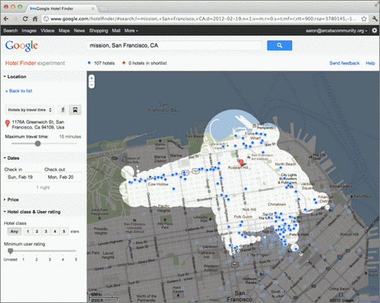Screen dimensions: 380x303
Task: Select public transit travel mode icon
Action: click(75, 110)
